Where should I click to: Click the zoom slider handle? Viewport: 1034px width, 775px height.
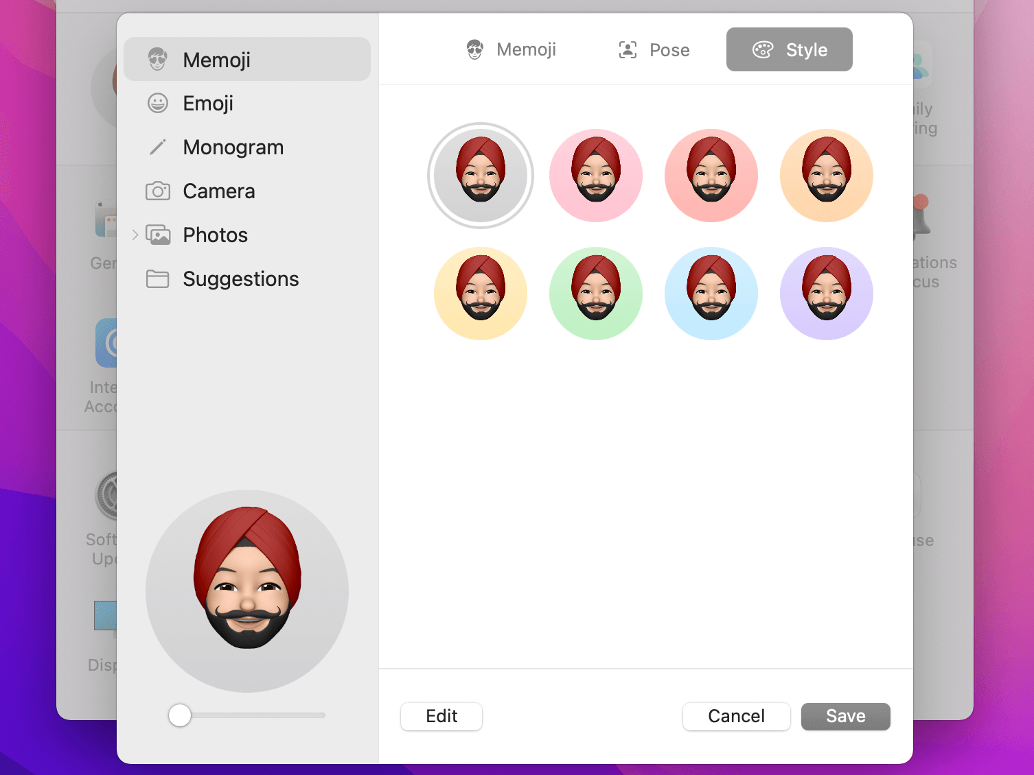click(x=180, y=715)
